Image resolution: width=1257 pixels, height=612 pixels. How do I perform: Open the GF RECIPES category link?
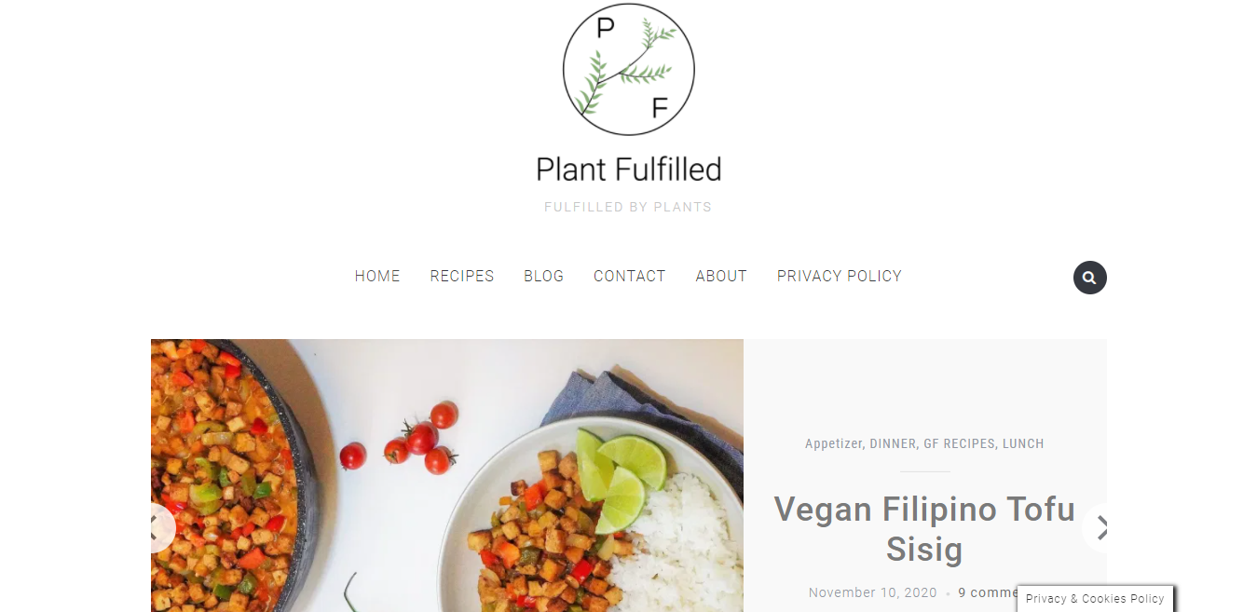[959, 443]
